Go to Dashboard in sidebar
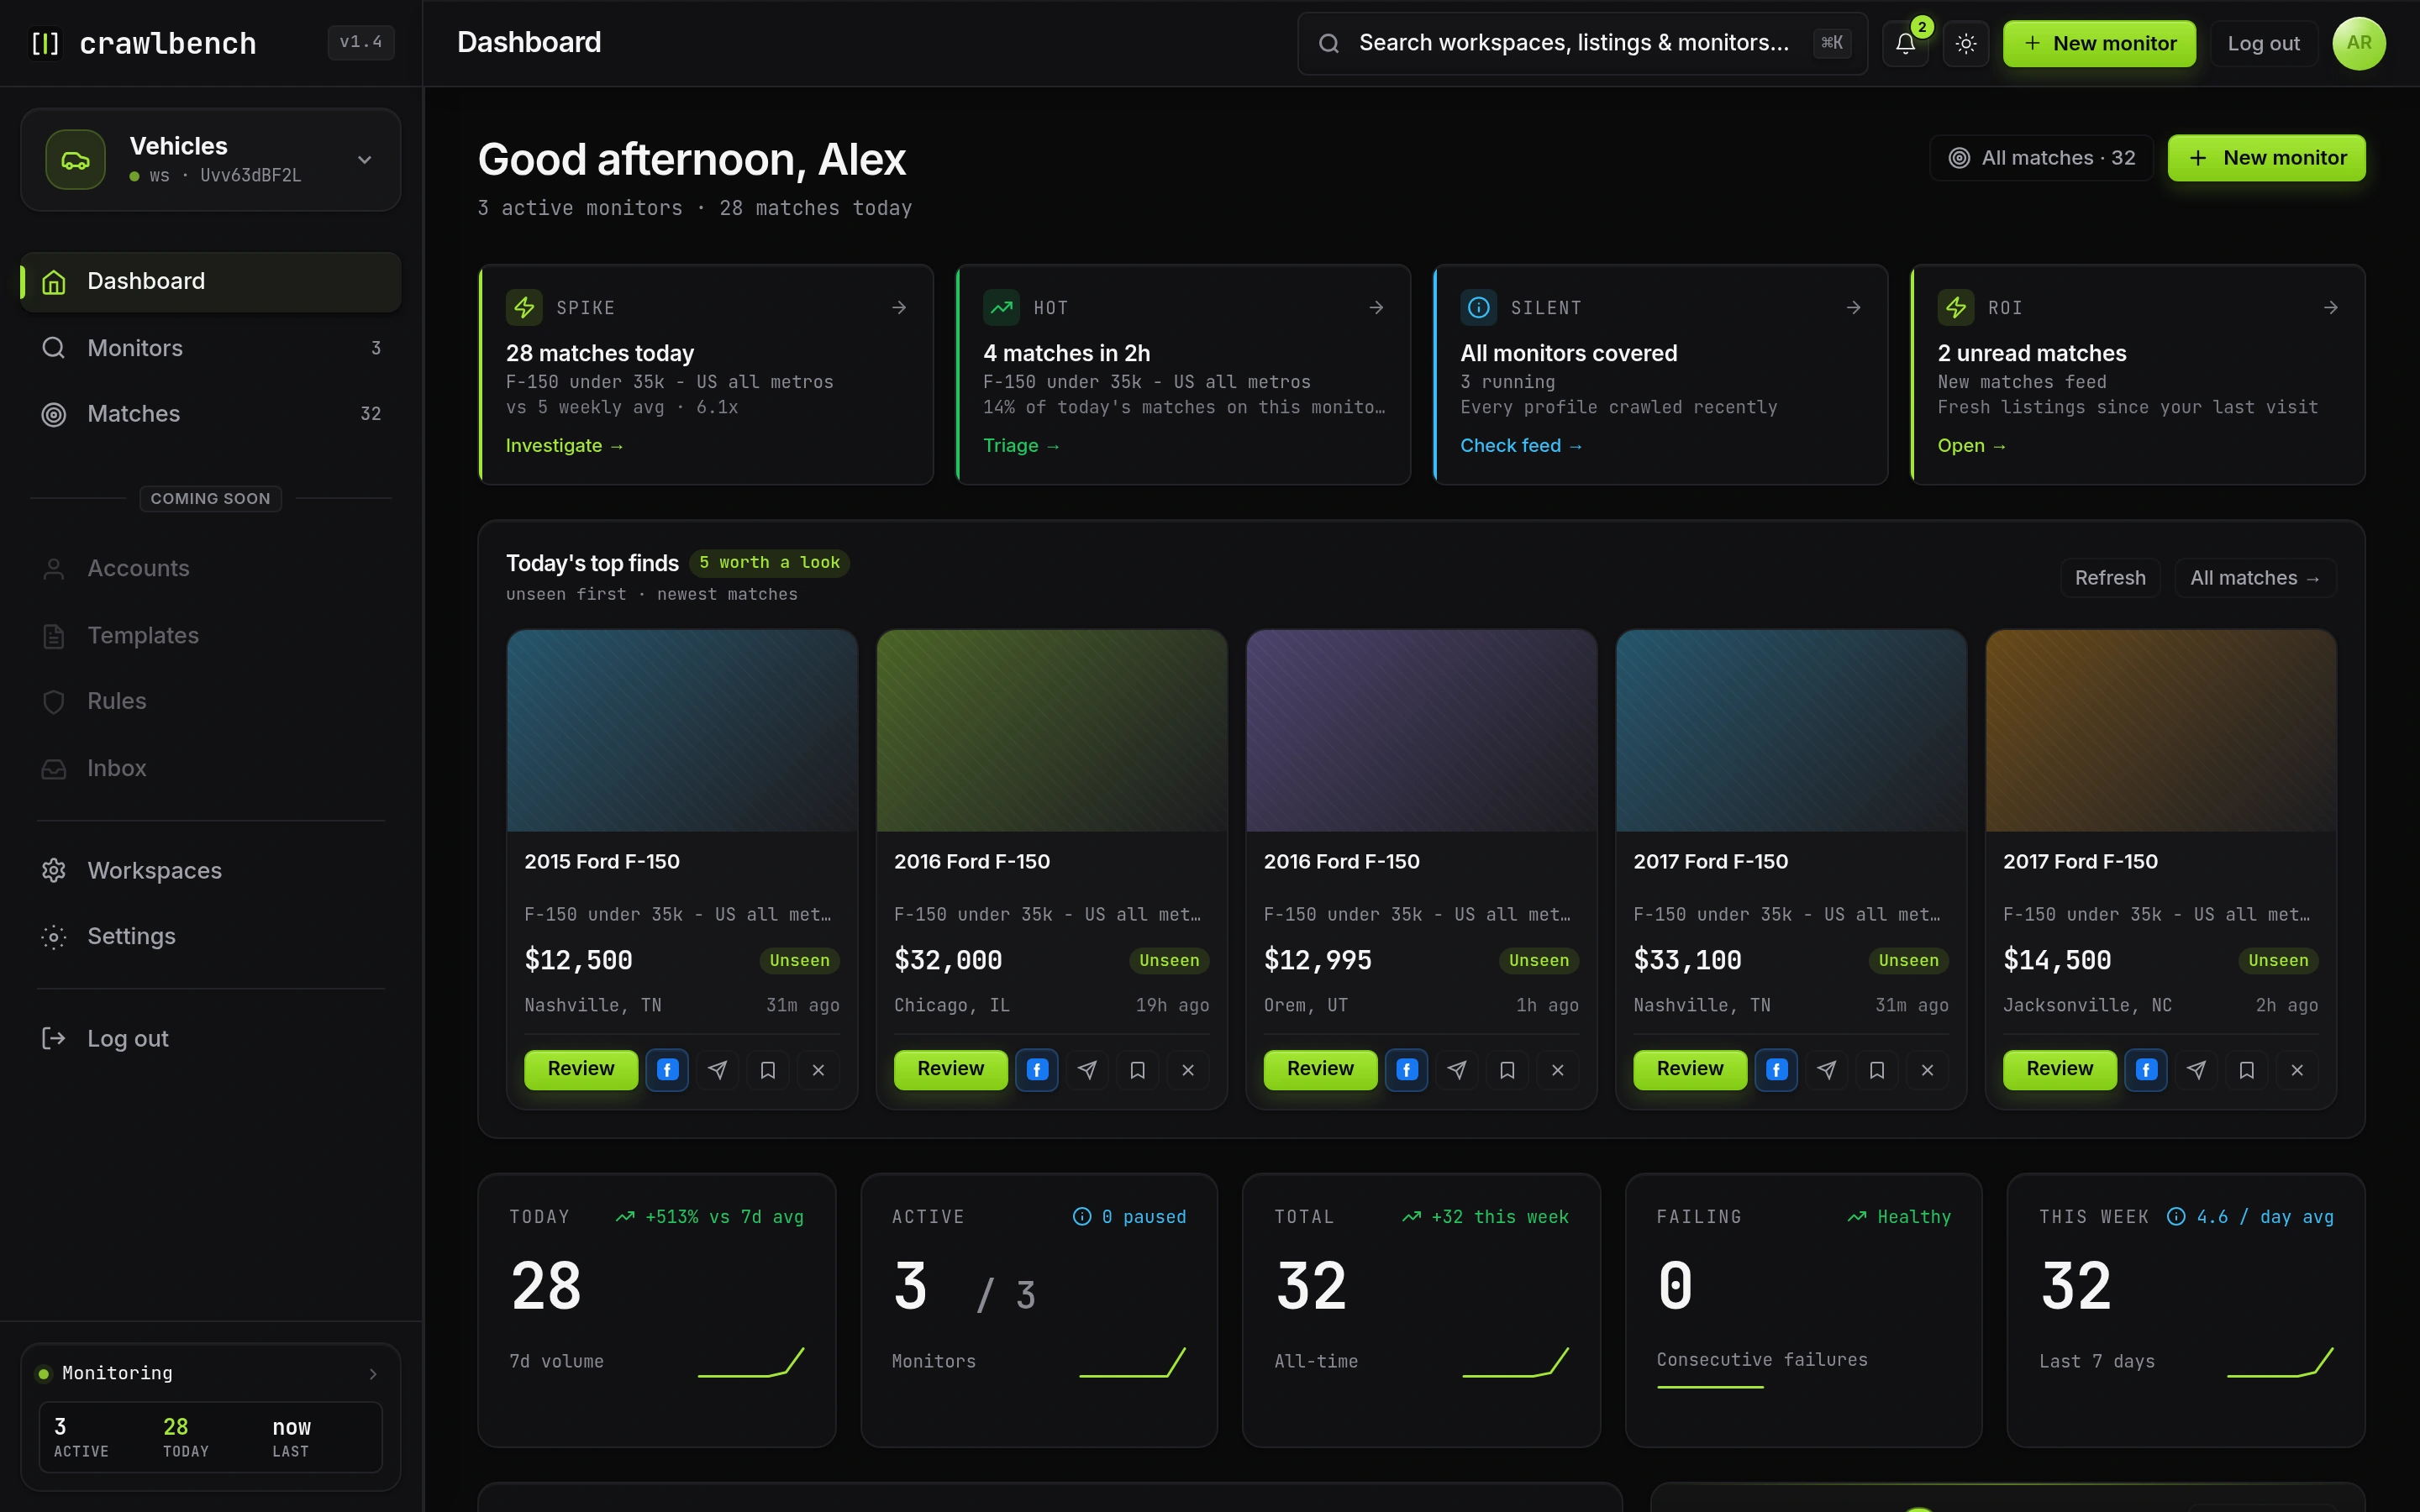The height and width of the screenshot is (1512, 2420). tap(211, 281)
